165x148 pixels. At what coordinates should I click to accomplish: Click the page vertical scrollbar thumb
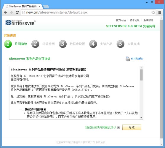click(x=161, y=79)
